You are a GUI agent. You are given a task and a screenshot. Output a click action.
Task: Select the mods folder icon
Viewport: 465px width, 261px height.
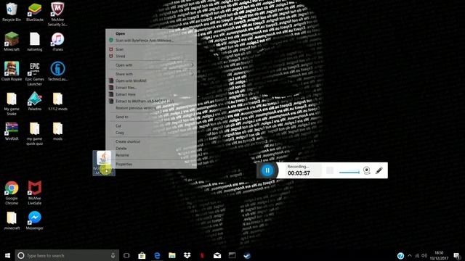coord(57,131)
